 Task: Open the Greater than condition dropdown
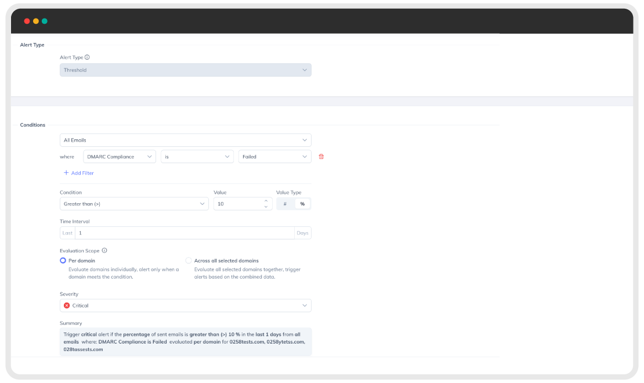pyautogui.click(x=134, y=204)
